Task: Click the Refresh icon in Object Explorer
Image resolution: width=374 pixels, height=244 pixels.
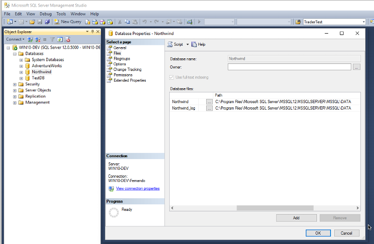Action: [60, 40]
